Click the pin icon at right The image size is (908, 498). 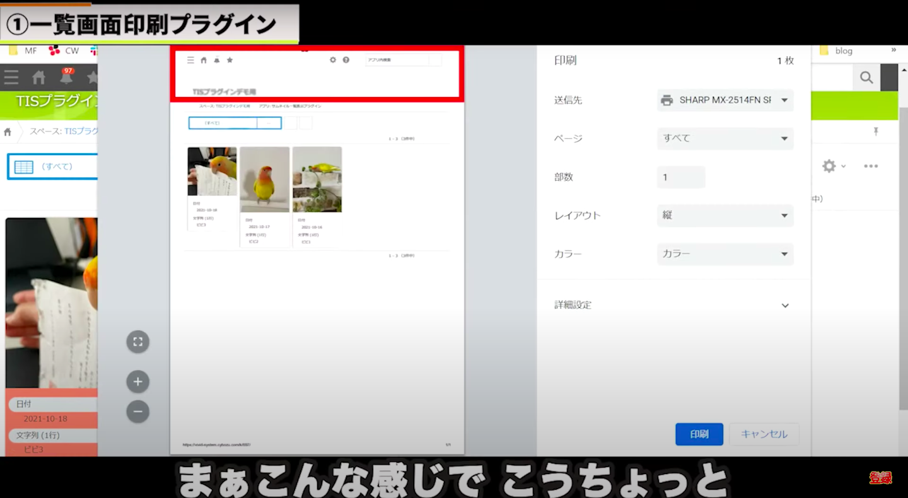coord(875,131)
